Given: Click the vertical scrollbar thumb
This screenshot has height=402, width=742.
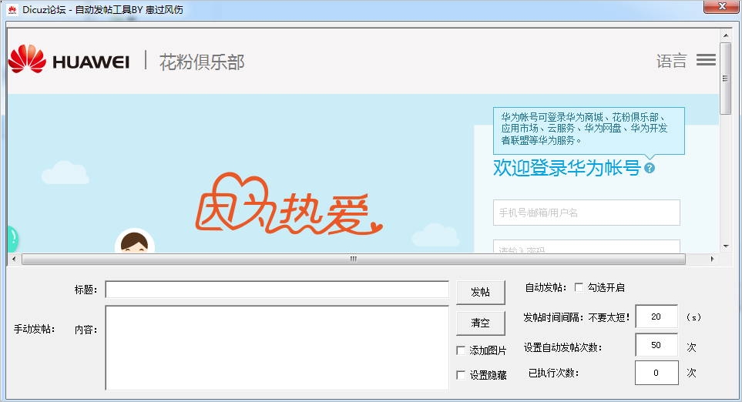Looking at the screenshot, I should (x=726, y=78).
